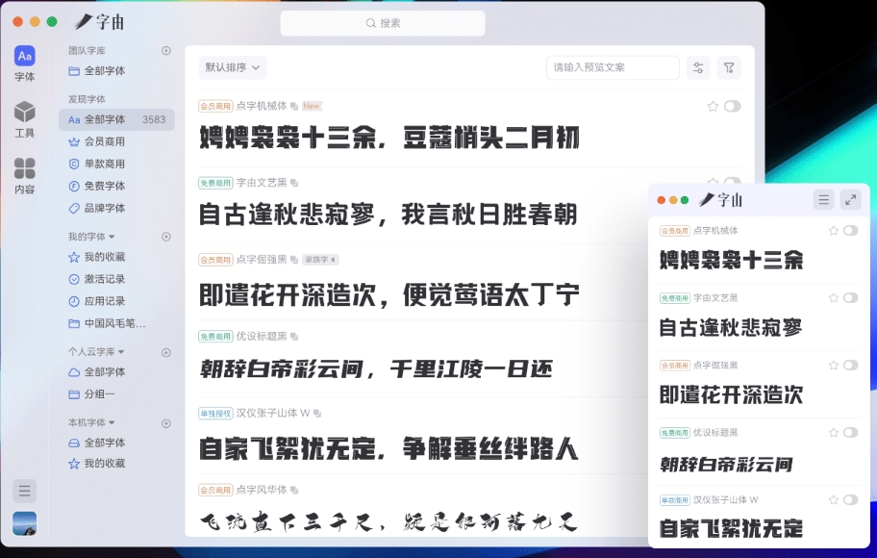Star 字由文艺黑 in the mini window
877x558 pixels.
pos(834,297)
